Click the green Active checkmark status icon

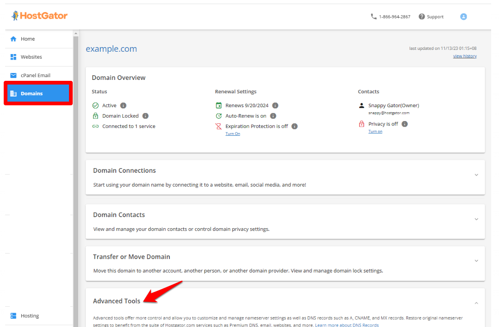[95, 105]
